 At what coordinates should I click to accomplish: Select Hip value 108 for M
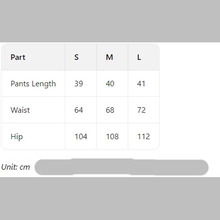tap(112, 137)
